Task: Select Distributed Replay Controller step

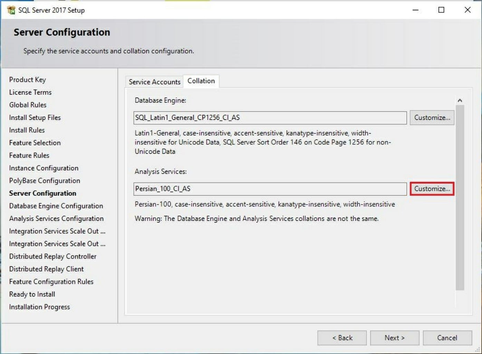Action: (53, 256)
